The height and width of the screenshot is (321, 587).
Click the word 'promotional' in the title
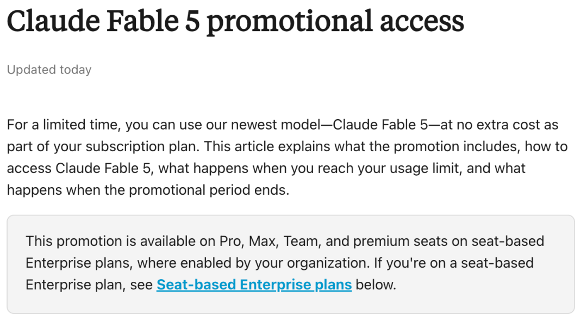pos(290,22)
